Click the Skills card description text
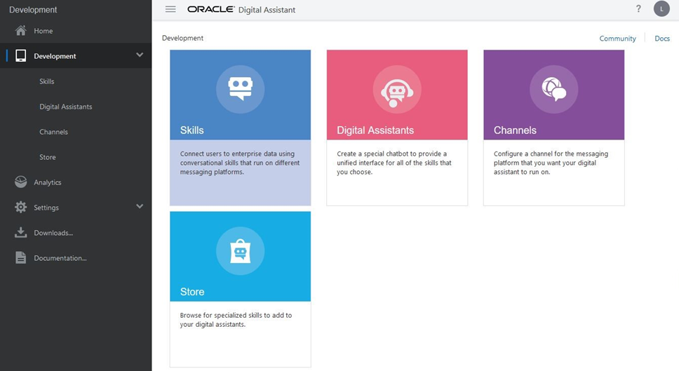 [240, 163]
